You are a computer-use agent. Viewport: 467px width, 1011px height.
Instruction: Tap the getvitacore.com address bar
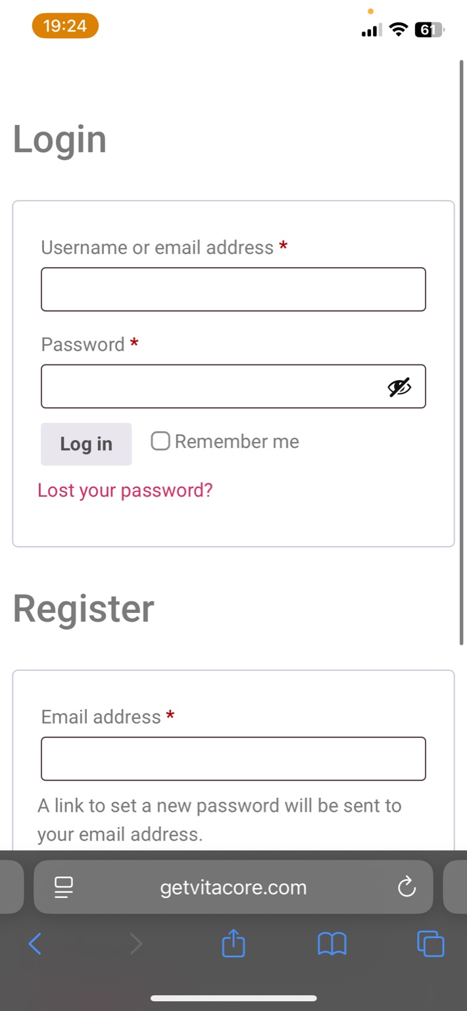click(233, 887)
